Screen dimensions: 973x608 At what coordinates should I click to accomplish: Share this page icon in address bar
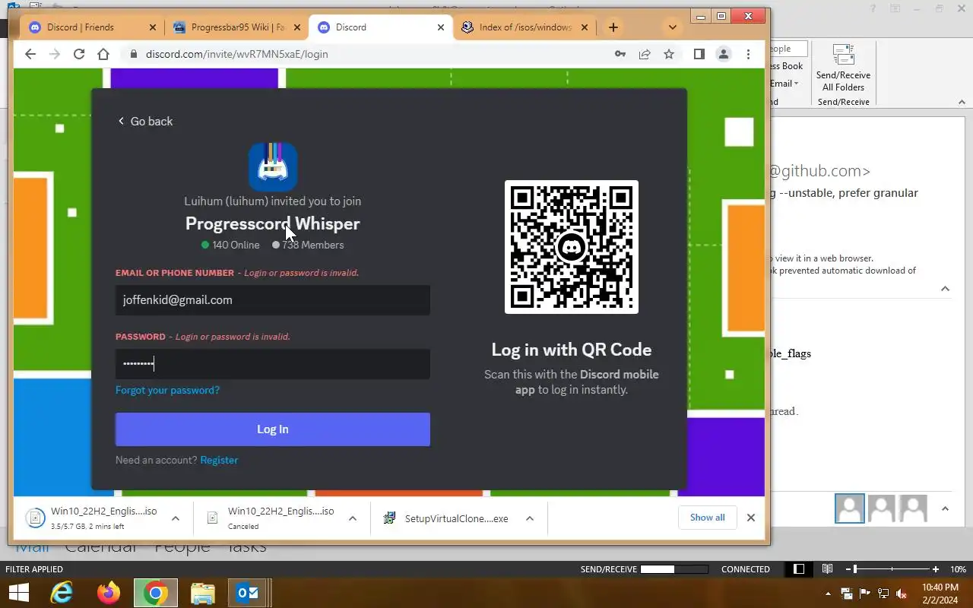[645, 54]
